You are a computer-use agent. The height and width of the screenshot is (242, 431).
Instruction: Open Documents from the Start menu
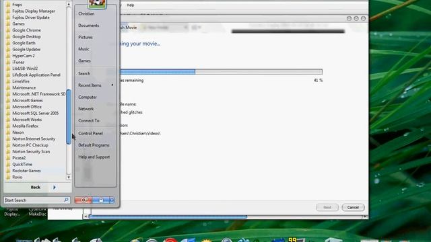coord(88,26)
